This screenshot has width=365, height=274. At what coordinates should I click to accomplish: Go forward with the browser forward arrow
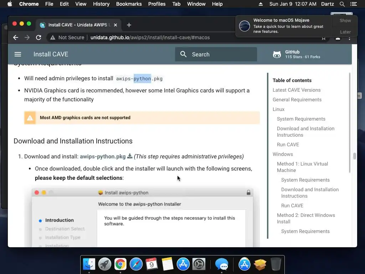pos(27,37)
